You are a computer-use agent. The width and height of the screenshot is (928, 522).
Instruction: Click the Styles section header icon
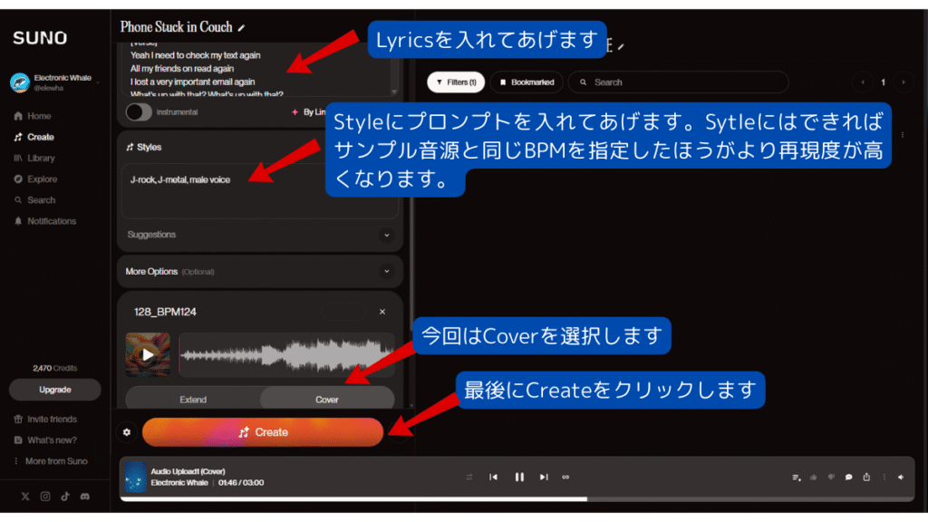point(130,147)
